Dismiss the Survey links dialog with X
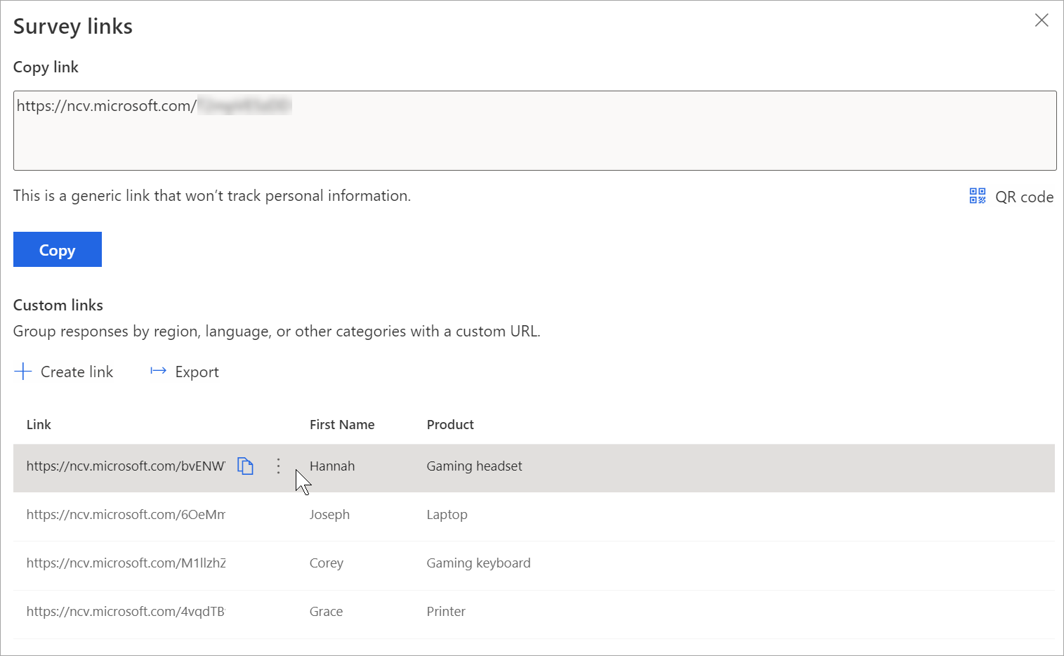1064x656 pixels. [1041, 20]
